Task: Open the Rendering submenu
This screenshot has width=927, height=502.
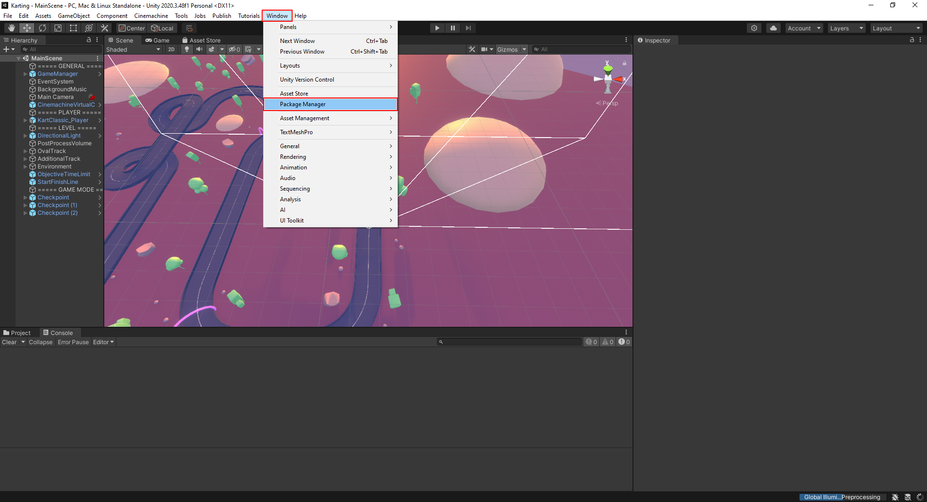Action: (330, 157)
